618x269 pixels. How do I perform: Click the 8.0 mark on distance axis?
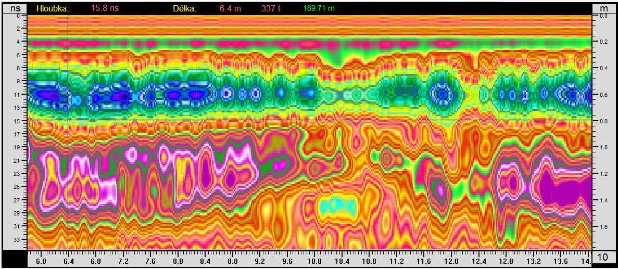(x=178, y=259)
